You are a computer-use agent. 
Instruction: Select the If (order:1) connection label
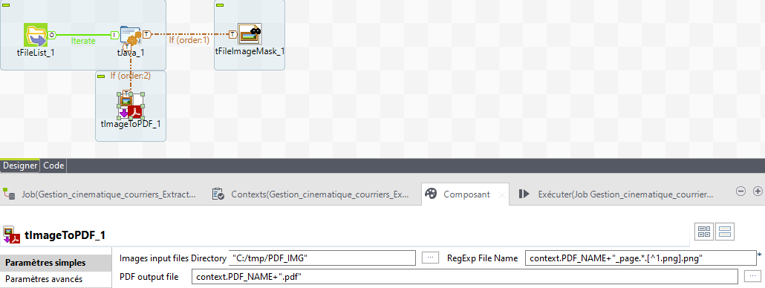coord(189,40)
